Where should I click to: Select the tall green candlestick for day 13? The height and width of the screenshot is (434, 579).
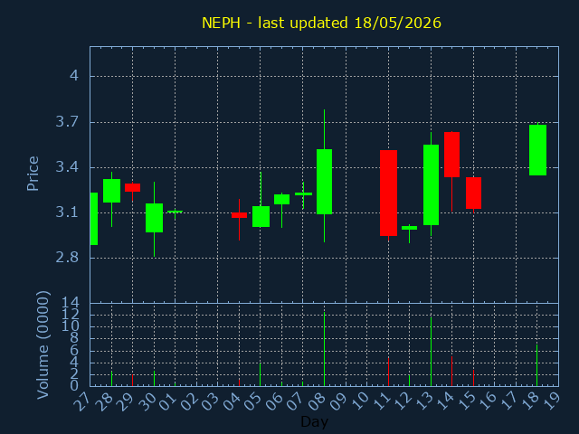(x=431, y=184)
